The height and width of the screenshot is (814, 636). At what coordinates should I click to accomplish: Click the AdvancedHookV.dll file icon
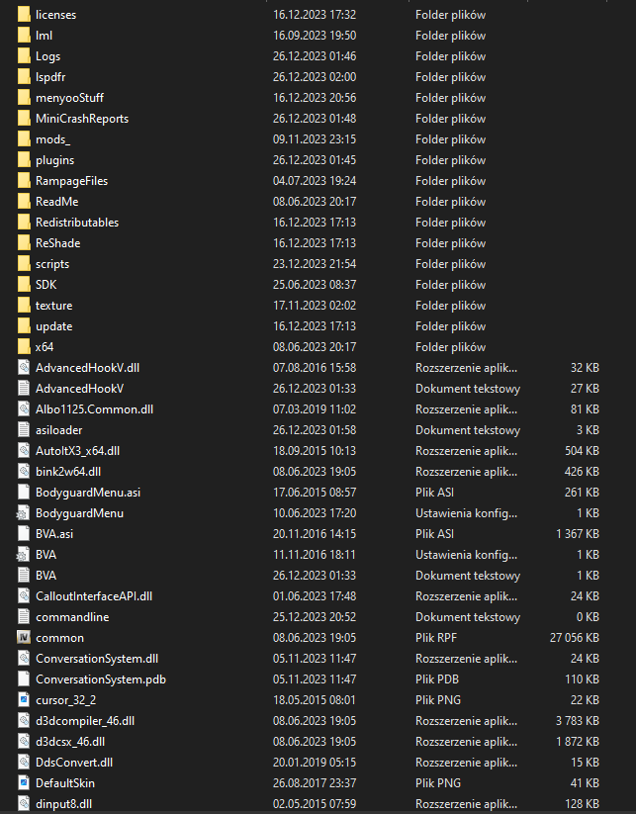pyautogui.click(x=24, y=368)
